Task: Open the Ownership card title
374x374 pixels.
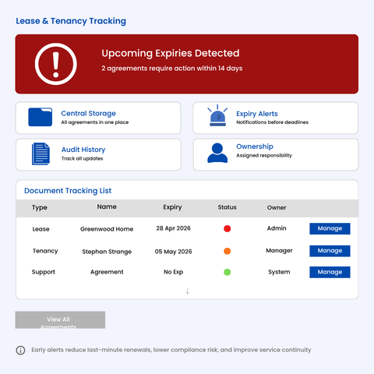Action: click(255, 146)
